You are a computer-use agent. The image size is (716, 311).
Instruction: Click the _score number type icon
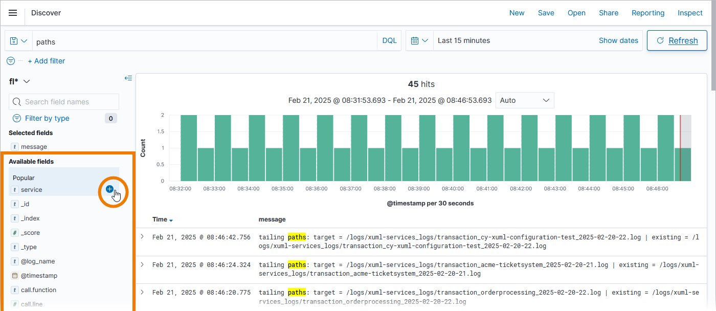[15, 233]
